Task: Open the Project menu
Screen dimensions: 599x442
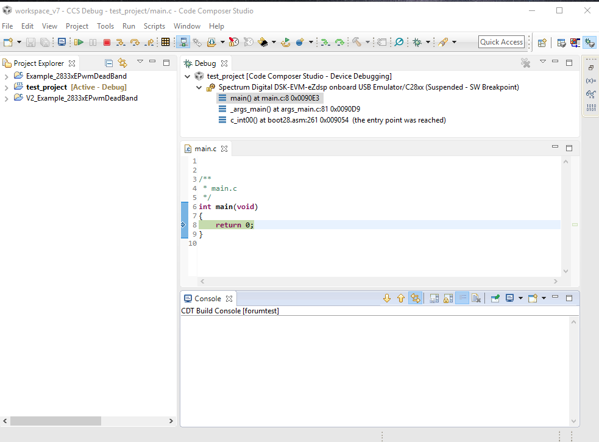Action: tap(77, 26)
